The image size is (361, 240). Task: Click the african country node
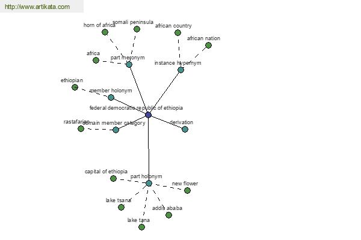tap(177, 33)
